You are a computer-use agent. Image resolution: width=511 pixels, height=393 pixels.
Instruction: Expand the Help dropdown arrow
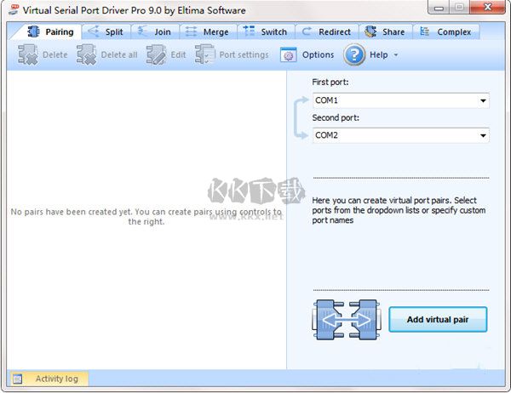pos(396,55)
